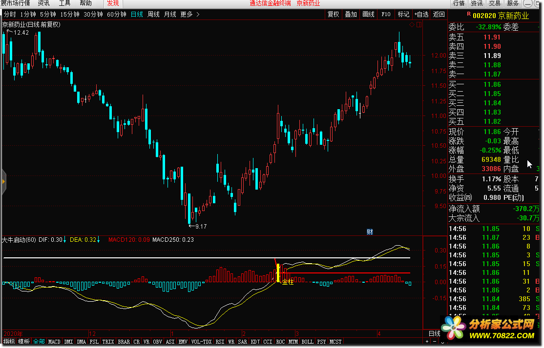Switch indicator to CR
Screen dimensions: 544x348
(x=137, y=342)
